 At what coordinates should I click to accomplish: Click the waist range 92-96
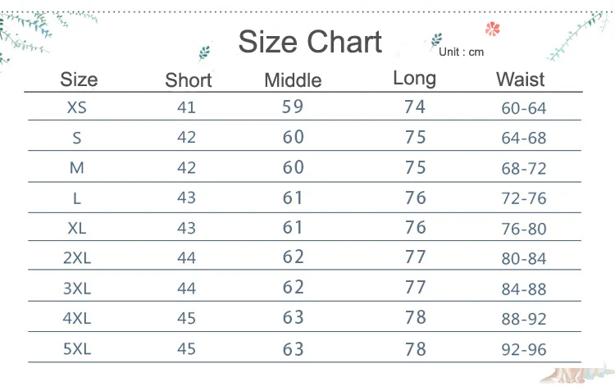point(523,350)
